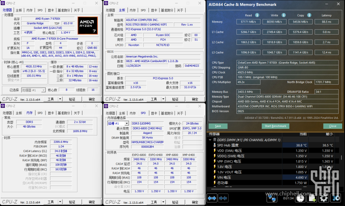
Task: Click the lightning icon beside 1.0V VOUT 电压
Action: coord(215,172)
